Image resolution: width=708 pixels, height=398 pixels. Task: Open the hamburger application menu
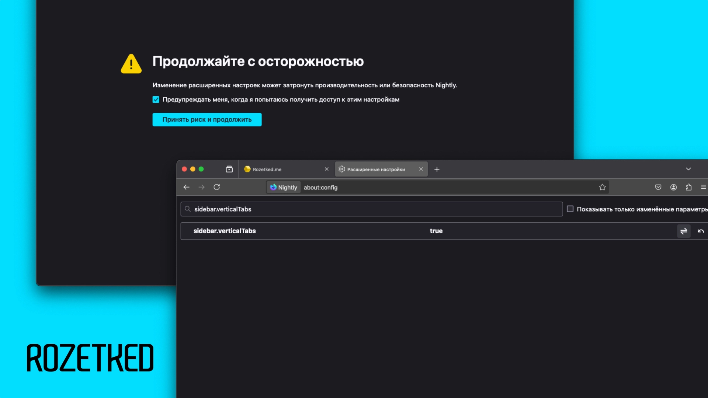tap(703, 187)
